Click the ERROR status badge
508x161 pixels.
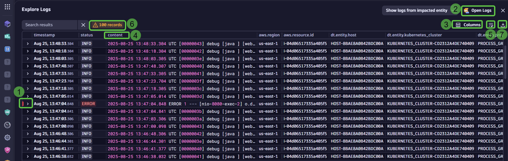point(88,104)
